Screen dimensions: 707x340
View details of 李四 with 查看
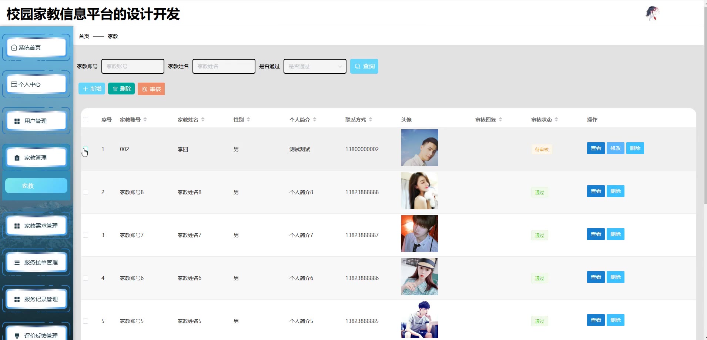pos(596,148)
